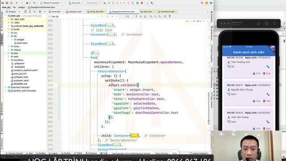Expand the android folder in the tree
This screenshot has width=286, height=161.
(8, 26)
